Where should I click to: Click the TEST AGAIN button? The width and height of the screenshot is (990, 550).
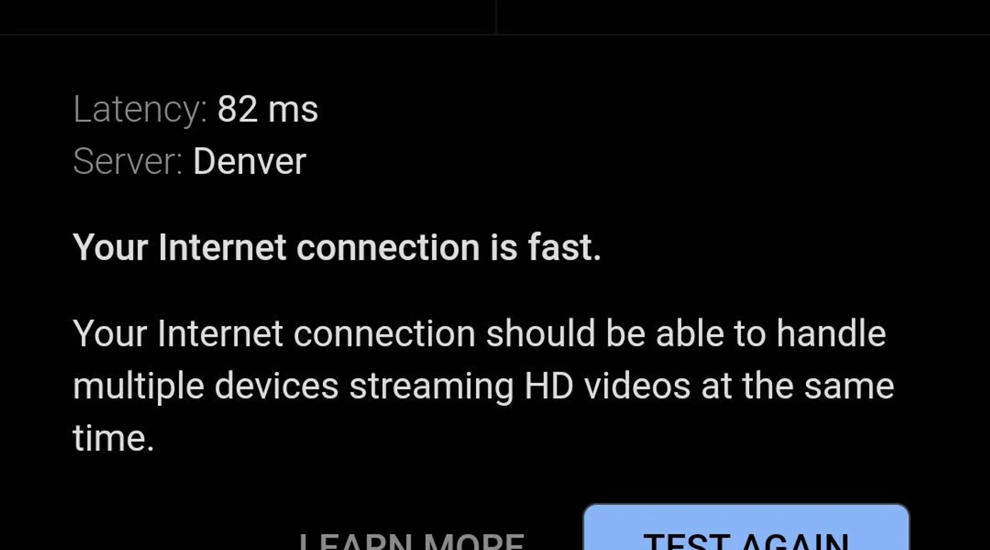(746, 527)
